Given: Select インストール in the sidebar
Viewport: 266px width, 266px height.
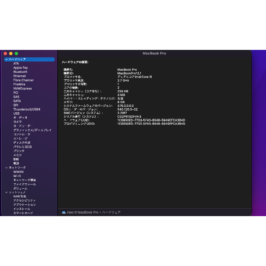Looking at the screenshot, I should tap(22, 209).
